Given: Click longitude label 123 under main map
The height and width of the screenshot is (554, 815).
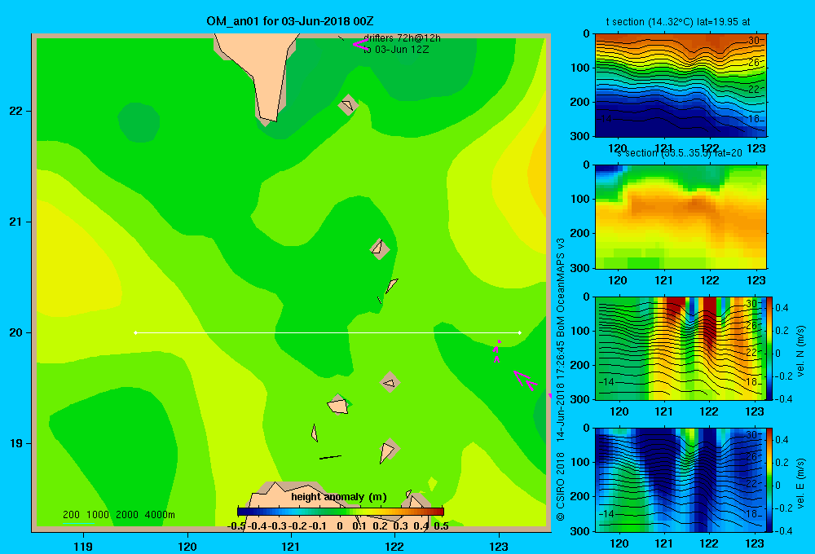Looking at the screenshot, I should pyautogui.click(x=499, y=546).
